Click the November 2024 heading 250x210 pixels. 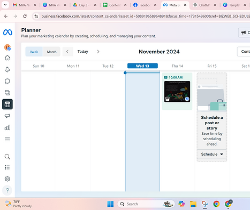click(x=159, y=52)
